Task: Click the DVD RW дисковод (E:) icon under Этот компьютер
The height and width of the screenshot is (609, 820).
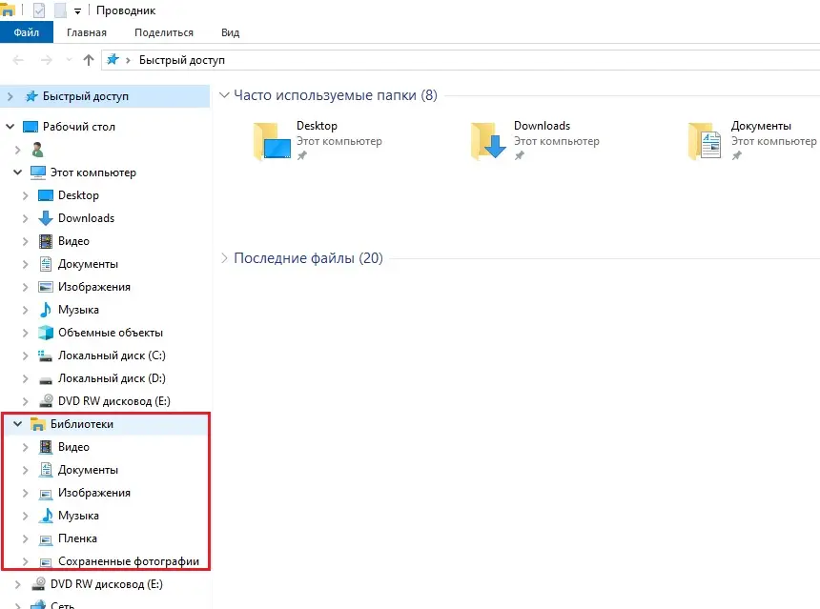Action: click(x=46, y=401)
